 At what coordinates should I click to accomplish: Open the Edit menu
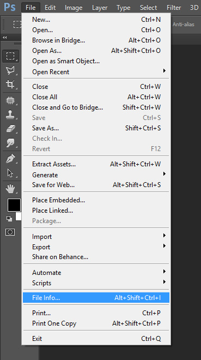click(x=50, y=8)
